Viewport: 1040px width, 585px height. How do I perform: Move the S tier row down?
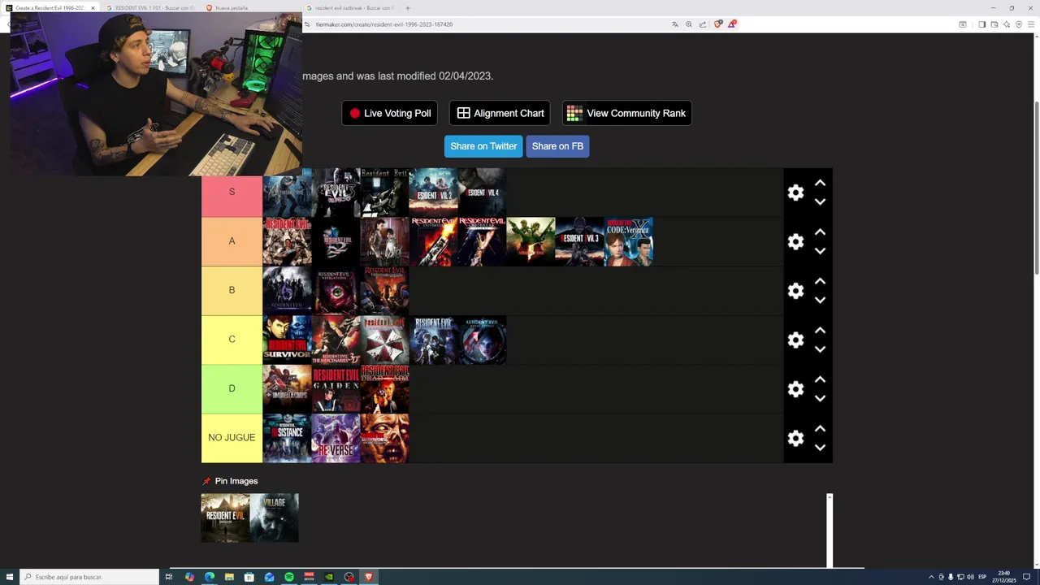pyautogui.click(x=820, y=201)
